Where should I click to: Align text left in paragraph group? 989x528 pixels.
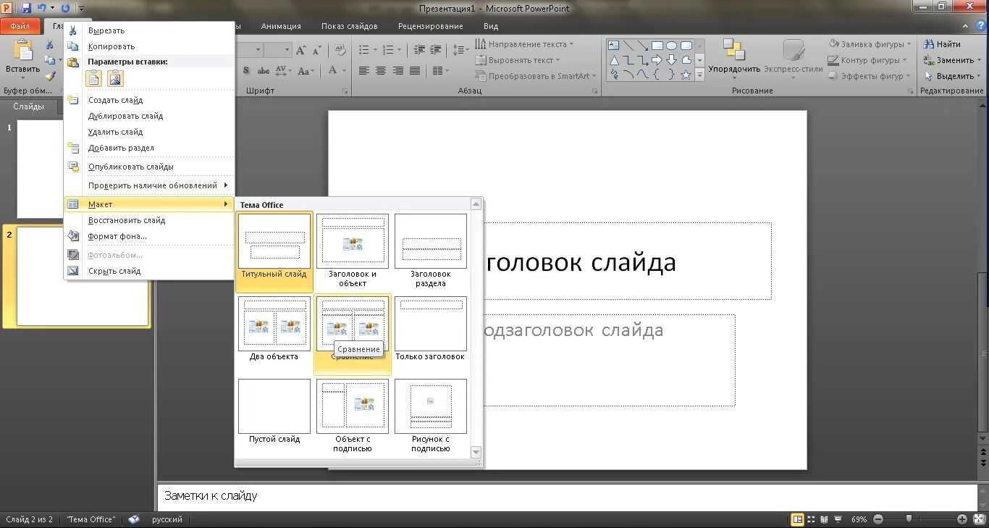[363, 70]
